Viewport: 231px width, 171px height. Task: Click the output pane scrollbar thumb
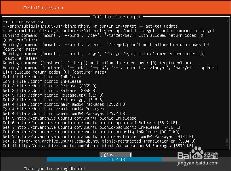[227, 141]
